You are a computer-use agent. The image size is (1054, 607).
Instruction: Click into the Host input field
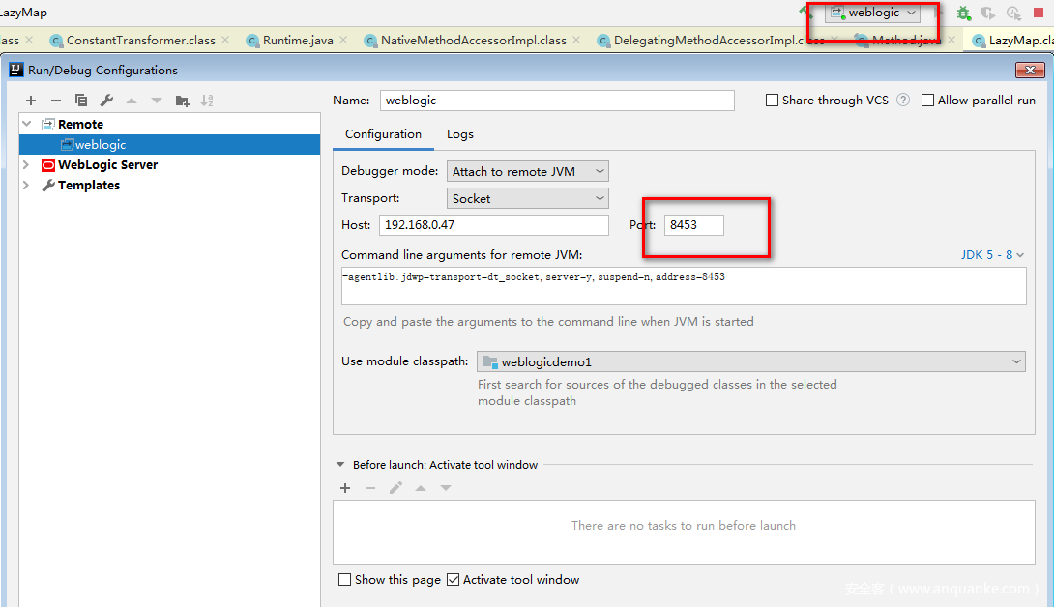(x=494, y=225)
